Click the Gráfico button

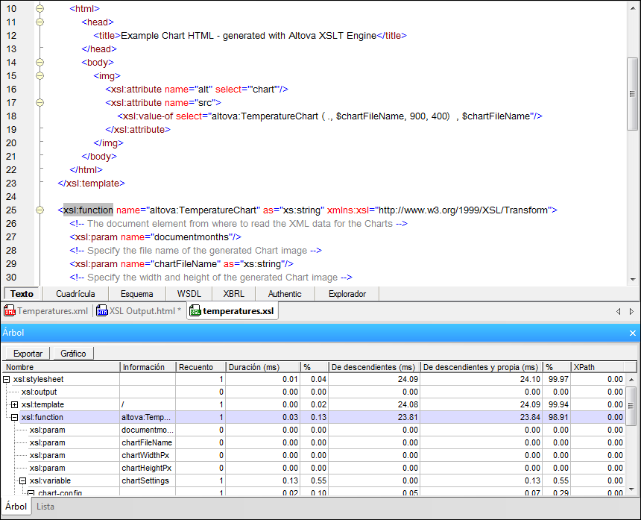point(72,353)
